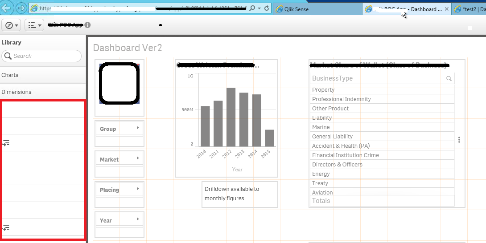Select the Energy row
The width and height of the screenshot is (486, 243).
tap(382, 174)
